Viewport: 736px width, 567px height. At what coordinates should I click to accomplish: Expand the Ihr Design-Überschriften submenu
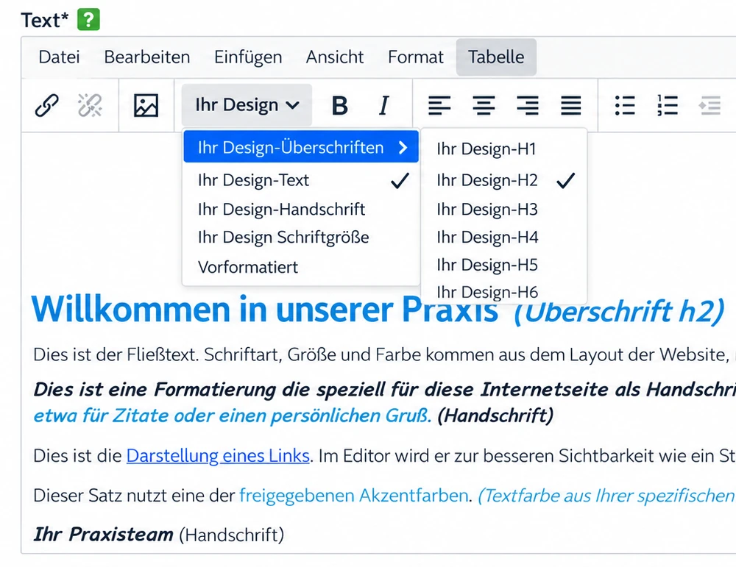click(301, 147)
